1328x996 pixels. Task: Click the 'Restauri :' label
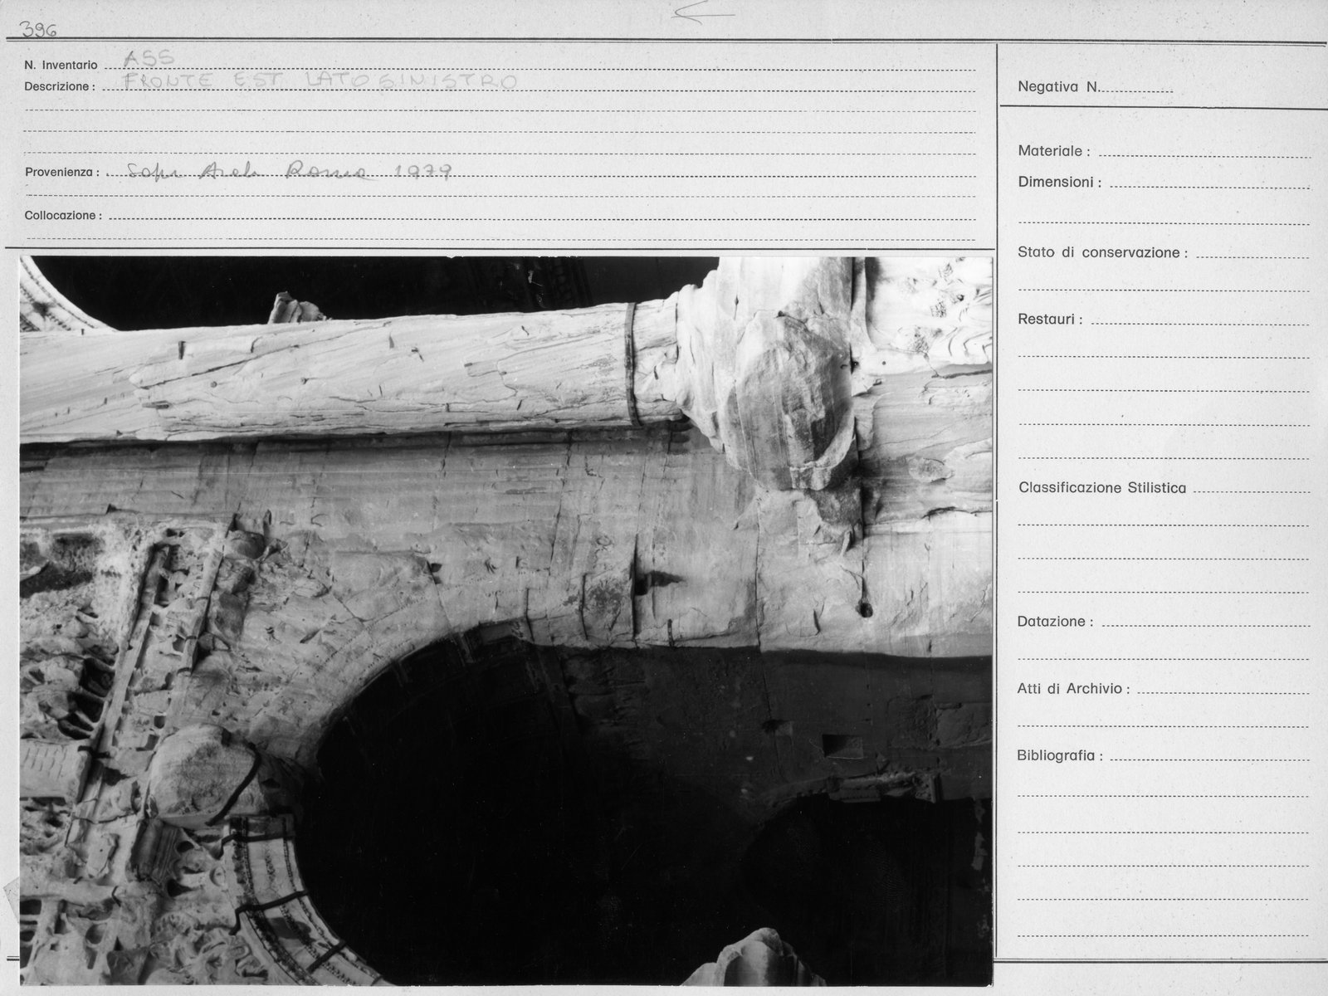(x=1050, y=320)
